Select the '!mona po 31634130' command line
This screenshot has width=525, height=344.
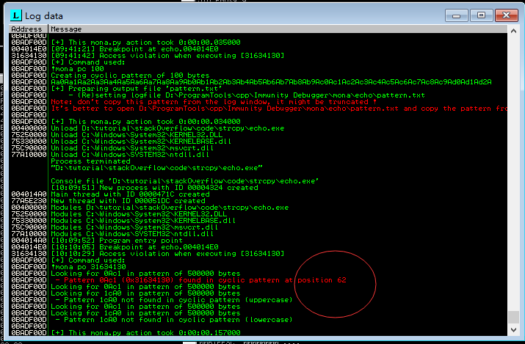pos(88,267)
